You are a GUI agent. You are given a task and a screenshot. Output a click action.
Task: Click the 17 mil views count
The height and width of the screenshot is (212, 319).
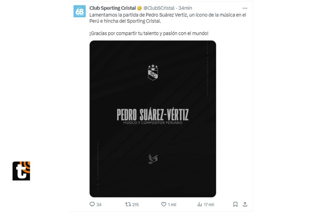[209, 204]
